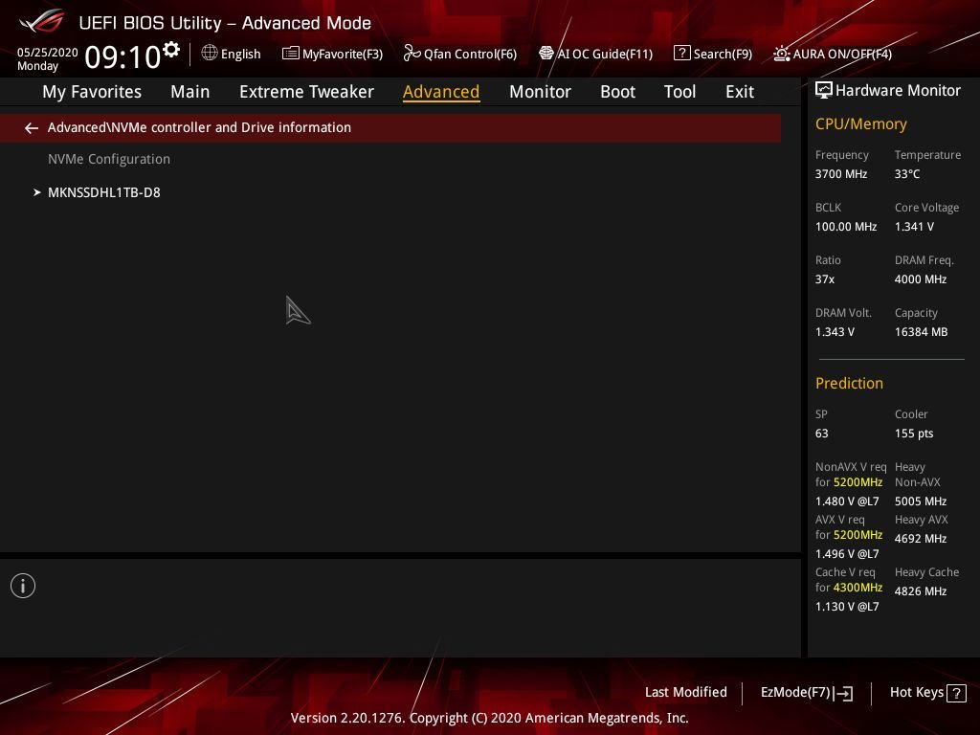Screen dimensions: 980x735
Task: Click the 05/25/2020 date
Action: click(x=48, y=53)
